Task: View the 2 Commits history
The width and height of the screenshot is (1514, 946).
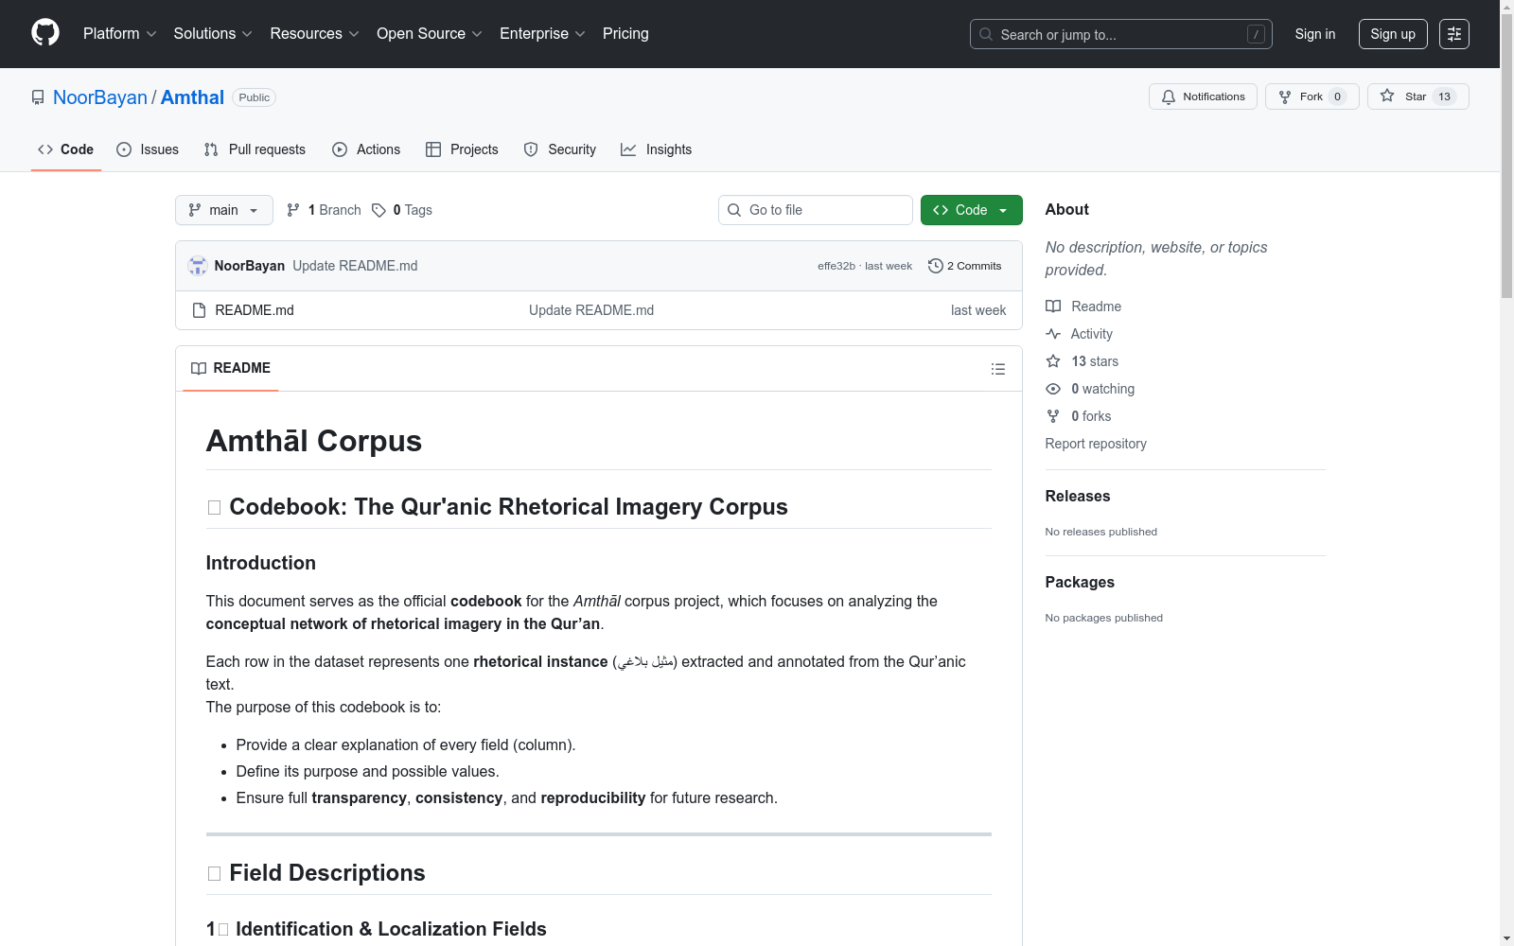Action: pyautogui.click(x=965, y=266)
